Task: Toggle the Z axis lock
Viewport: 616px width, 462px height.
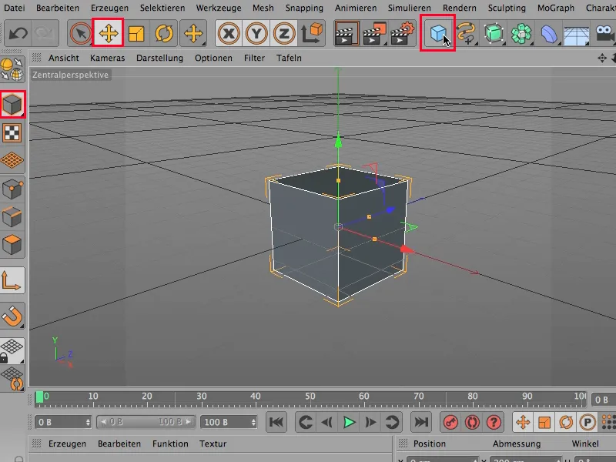Action: click(284, 34)
